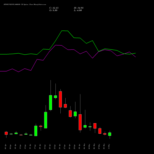Image resolution: width=154 pixels, height=154 pixels.
Task: Click the '17 Apr' date axis label
Action: (x=35, y=147)
